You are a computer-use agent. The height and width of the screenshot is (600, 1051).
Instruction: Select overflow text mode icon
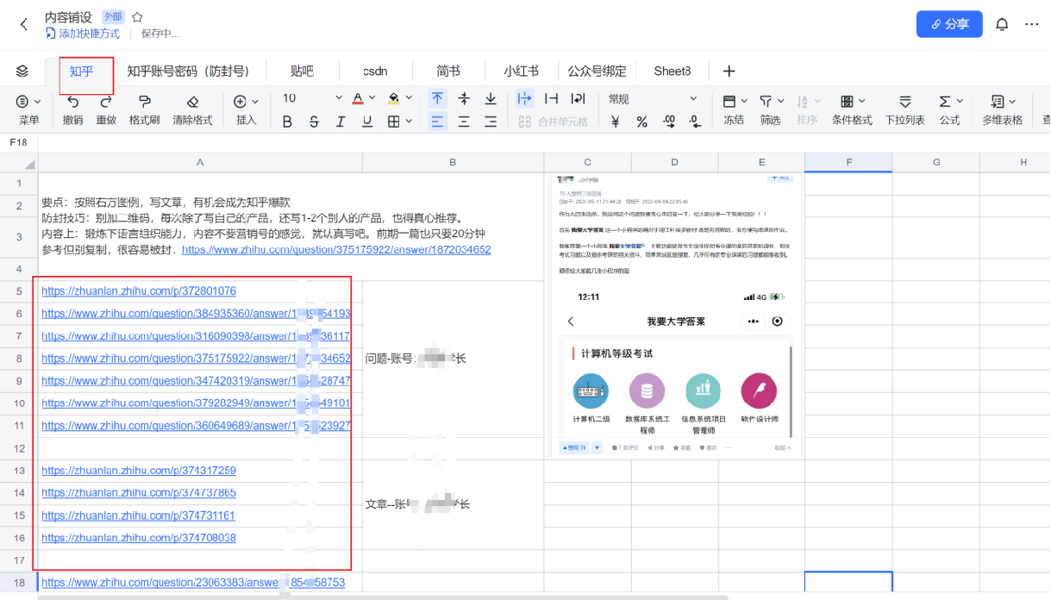click(525, 98)
